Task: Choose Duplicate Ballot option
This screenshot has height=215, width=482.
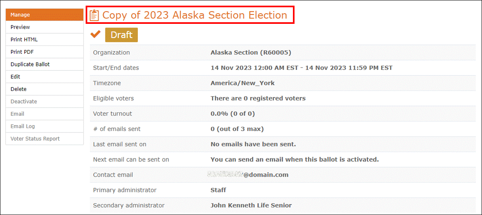Action: click(x=44, y=64)
